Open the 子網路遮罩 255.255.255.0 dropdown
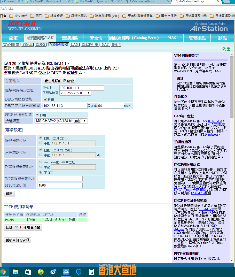Image resolution: width=235 pixels, height=277 pixels. 75,93
